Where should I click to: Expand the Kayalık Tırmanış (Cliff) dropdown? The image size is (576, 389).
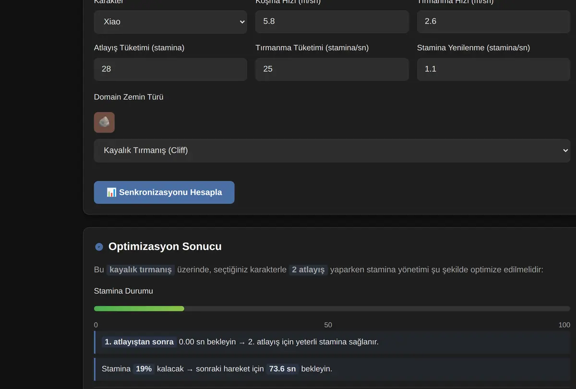click(x=332, y=151)
